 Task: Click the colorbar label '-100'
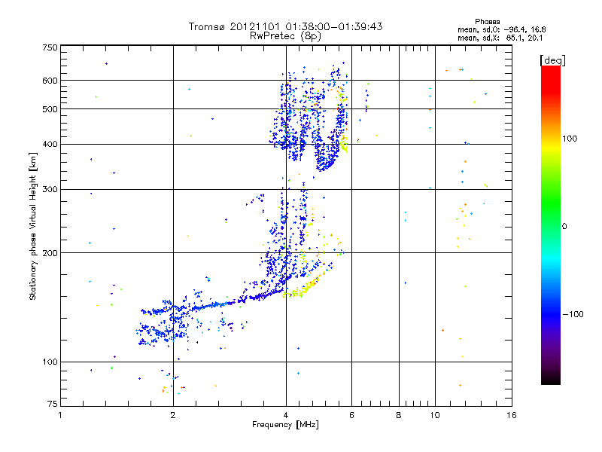coord(573,314)
